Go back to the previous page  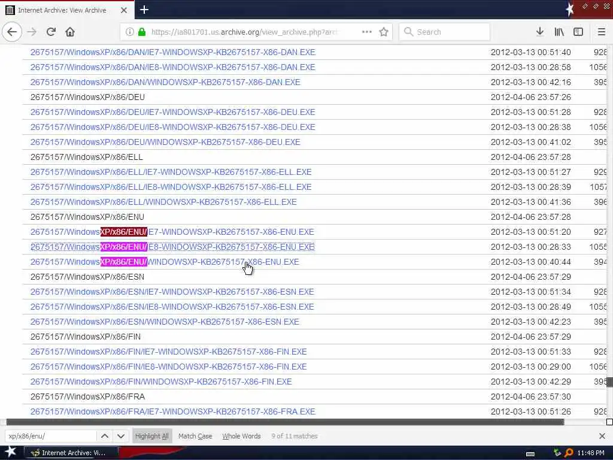12,32
